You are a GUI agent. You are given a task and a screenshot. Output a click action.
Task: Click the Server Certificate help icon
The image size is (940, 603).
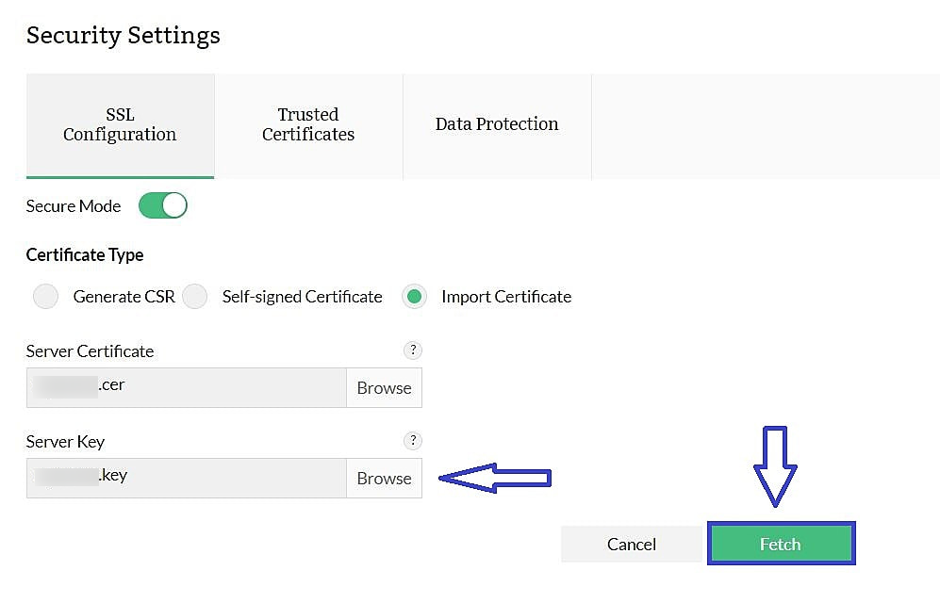tap(412, 350)
